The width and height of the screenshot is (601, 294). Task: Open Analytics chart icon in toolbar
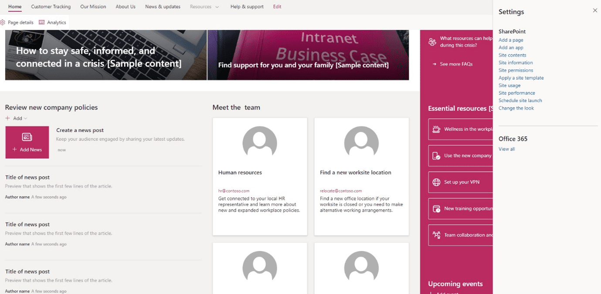click(x=42, y=22)
